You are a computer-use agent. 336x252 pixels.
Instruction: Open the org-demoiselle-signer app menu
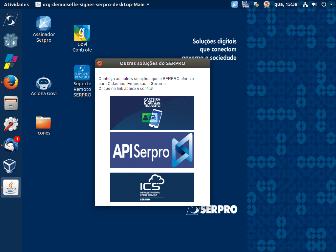coord(92,5)
